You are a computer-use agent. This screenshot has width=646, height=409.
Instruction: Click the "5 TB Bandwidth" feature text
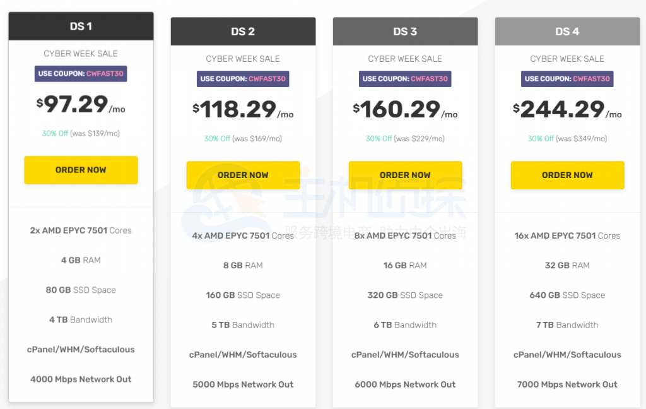[243, 325]
